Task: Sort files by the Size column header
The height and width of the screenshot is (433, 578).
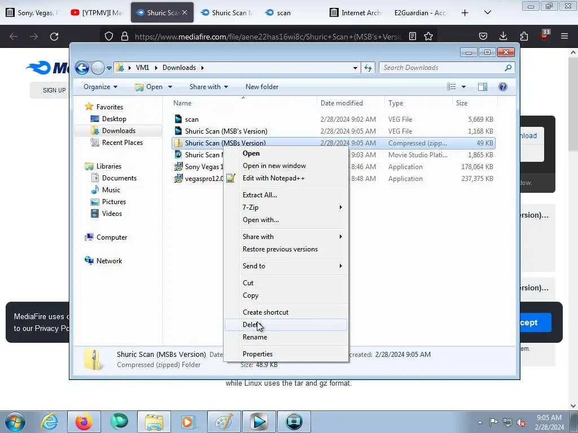Action: tap(474, 103)
